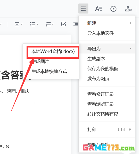Select 导入本地文件 menu item
Image resolution: width=139 pixels, height=154 pixels.
pos(107,33)
